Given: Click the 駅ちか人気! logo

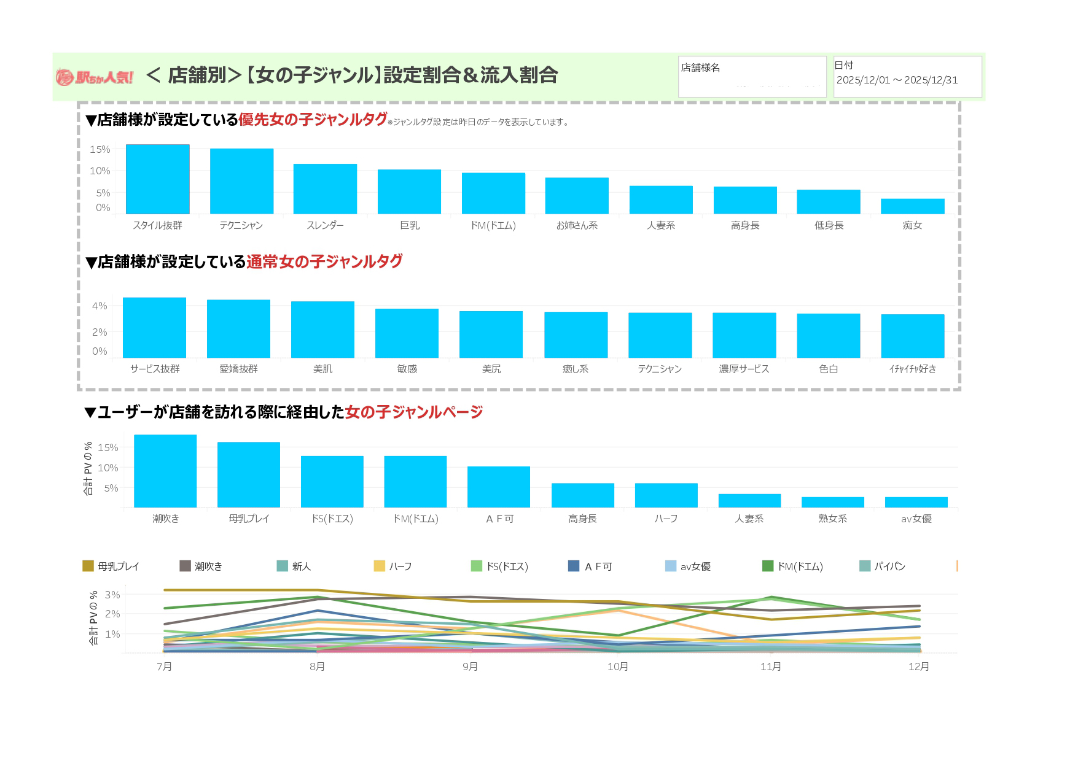Looking at the screenshot, I should tap(95, 77).
